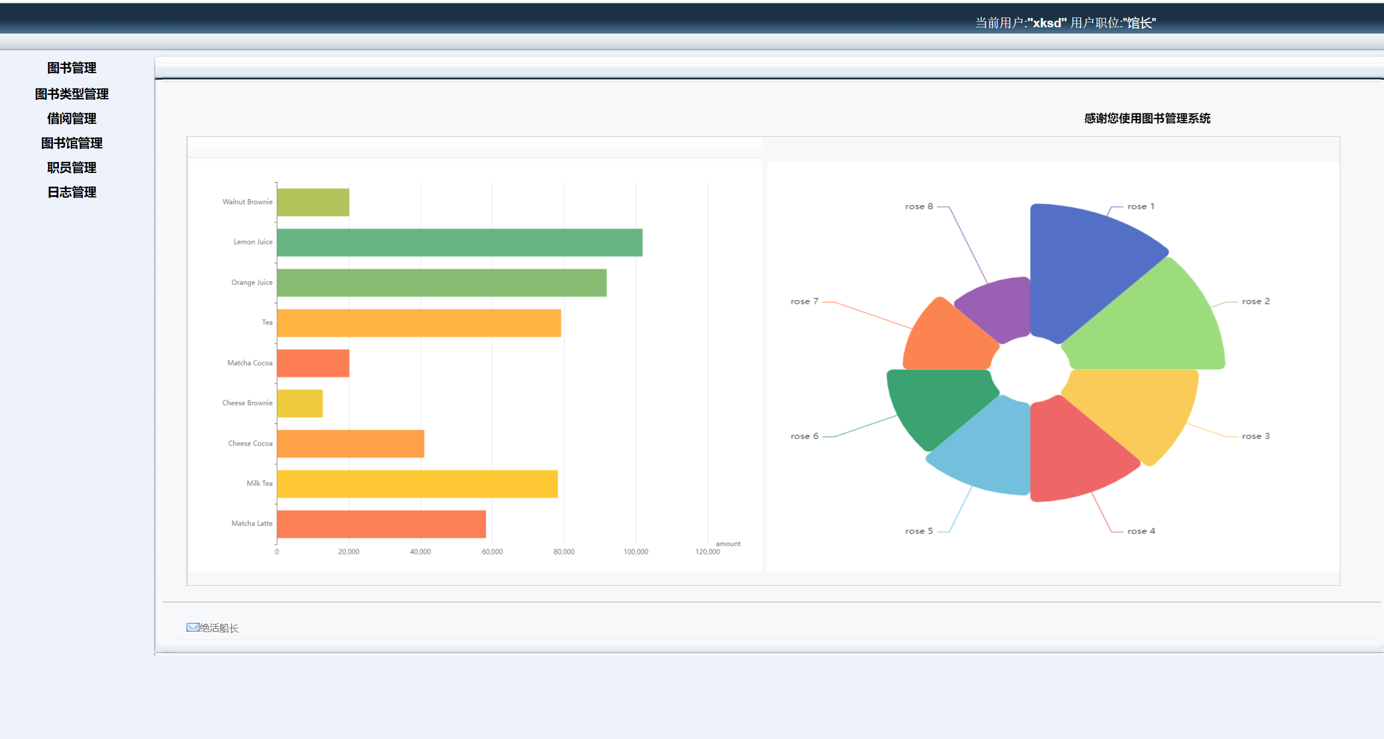Open the 图书类型管理 menu
This screenshot has height=739, width=1384.
[x=71, y=94]
